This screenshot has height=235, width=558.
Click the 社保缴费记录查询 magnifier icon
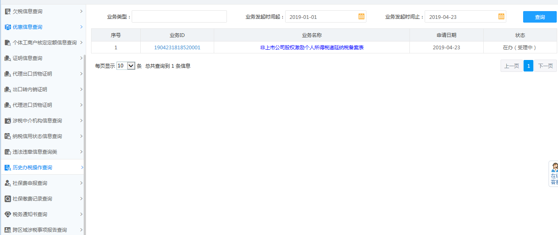click(7, 199)
